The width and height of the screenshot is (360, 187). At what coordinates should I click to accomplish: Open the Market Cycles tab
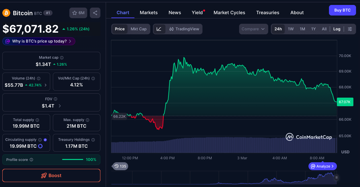pyautogui.click(x=229, y=13)
